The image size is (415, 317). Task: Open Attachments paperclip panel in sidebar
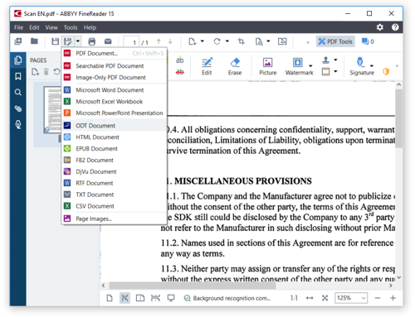point(18,108)
